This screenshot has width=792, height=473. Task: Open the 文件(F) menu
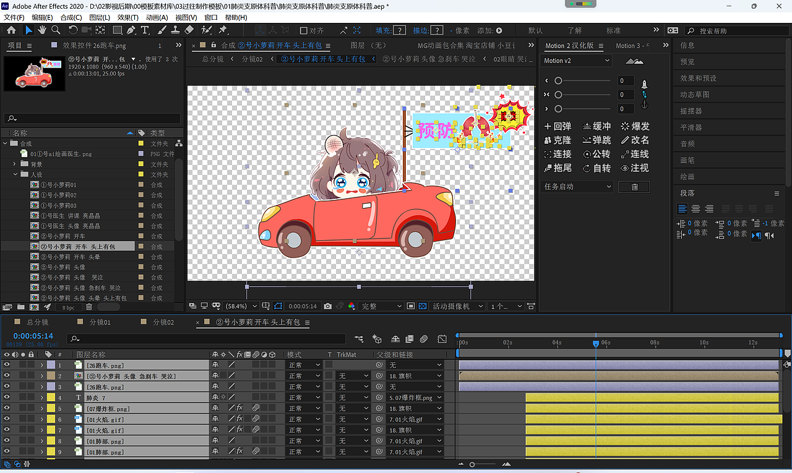14,17
